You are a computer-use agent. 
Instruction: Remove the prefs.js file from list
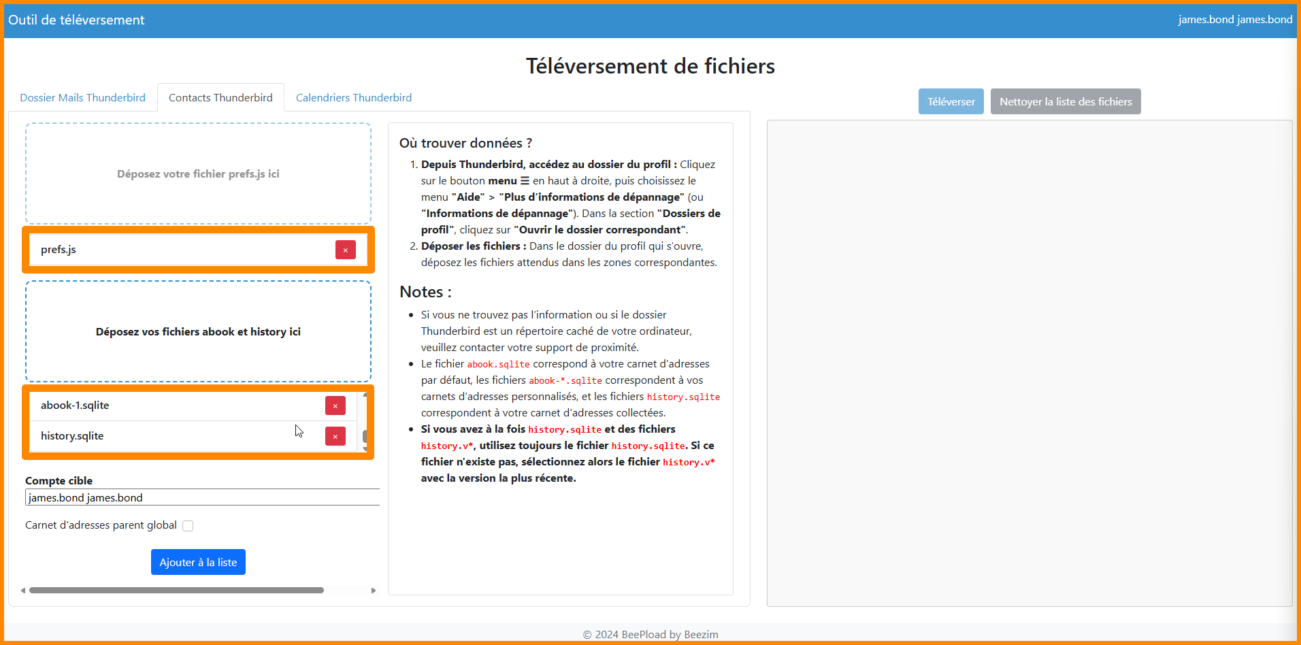[x=345, y=250]
